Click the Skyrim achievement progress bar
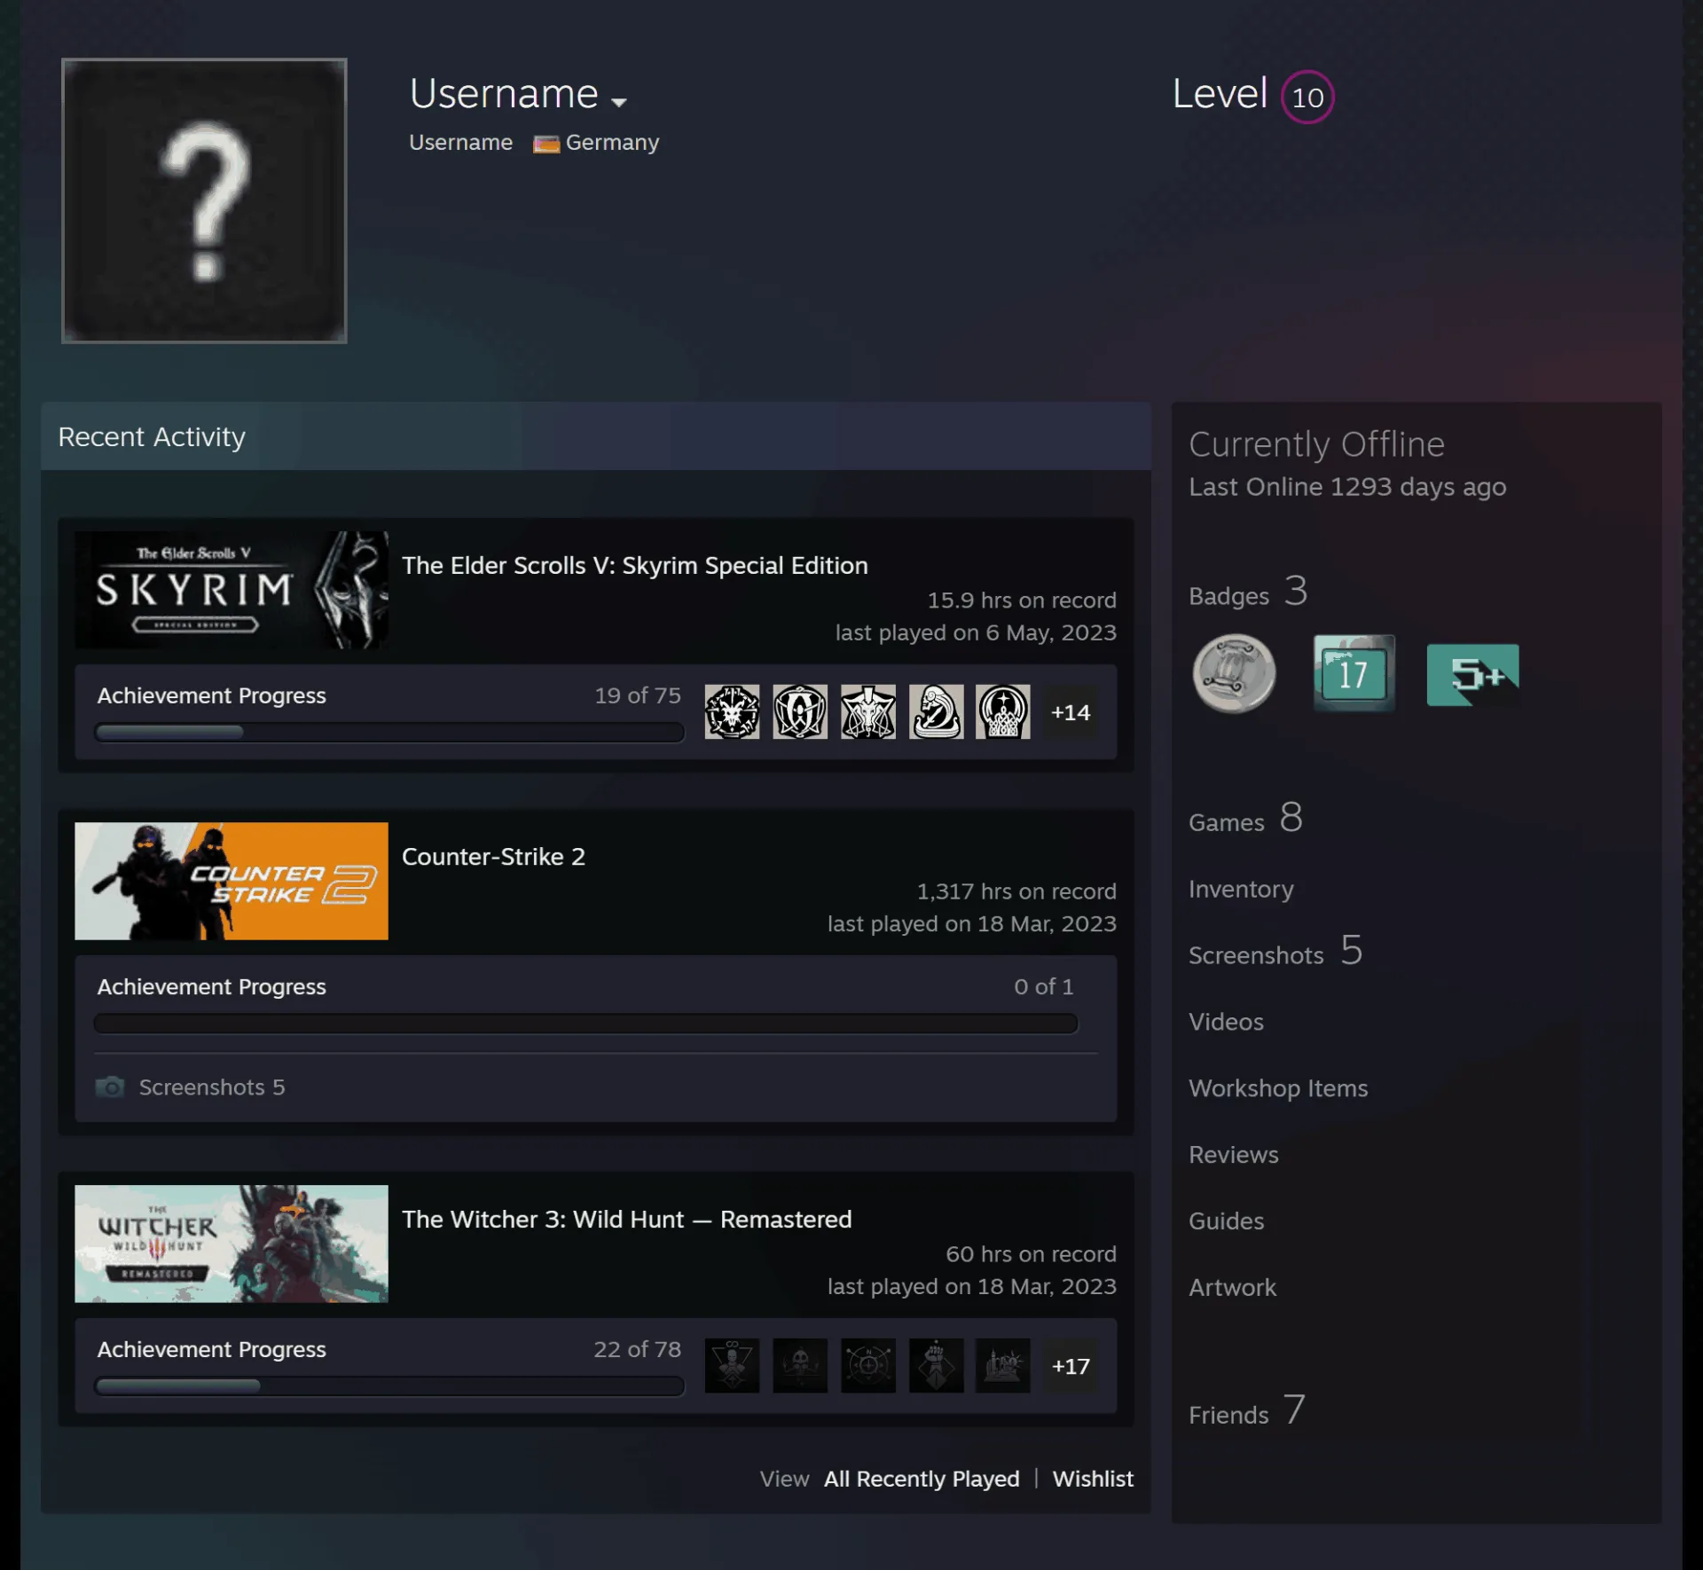Screen dimensions: 1703x1570 pos(389,733)
